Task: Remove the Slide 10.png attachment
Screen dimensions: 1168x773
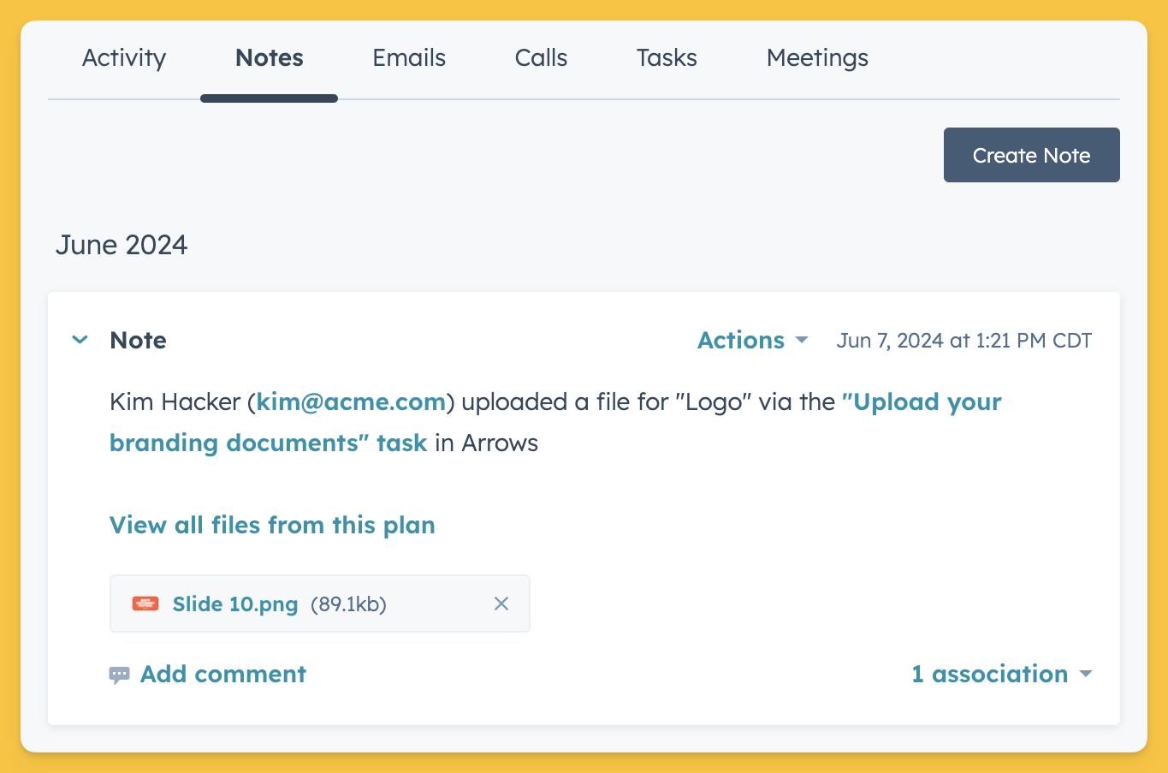Action: tap(501, 604)
